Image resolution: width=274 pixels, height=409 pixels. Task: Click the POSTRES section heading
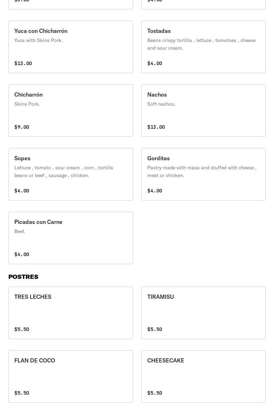tap(23, 277)
